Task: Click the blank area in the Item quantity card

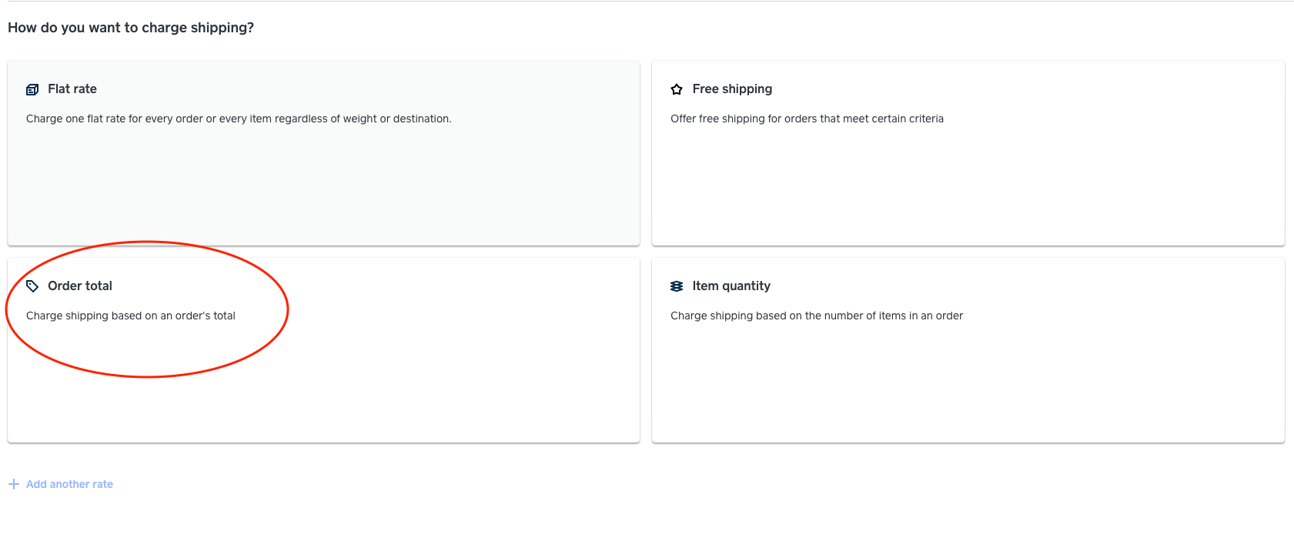Action: click(968, 385)
